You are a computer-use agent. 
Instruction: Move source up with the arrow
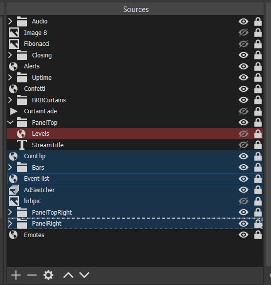tap(68, 275)
